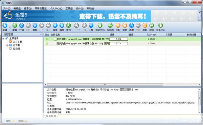
Task: Click the horizontal scrollbar under the task list
Action: click(105, 85)
